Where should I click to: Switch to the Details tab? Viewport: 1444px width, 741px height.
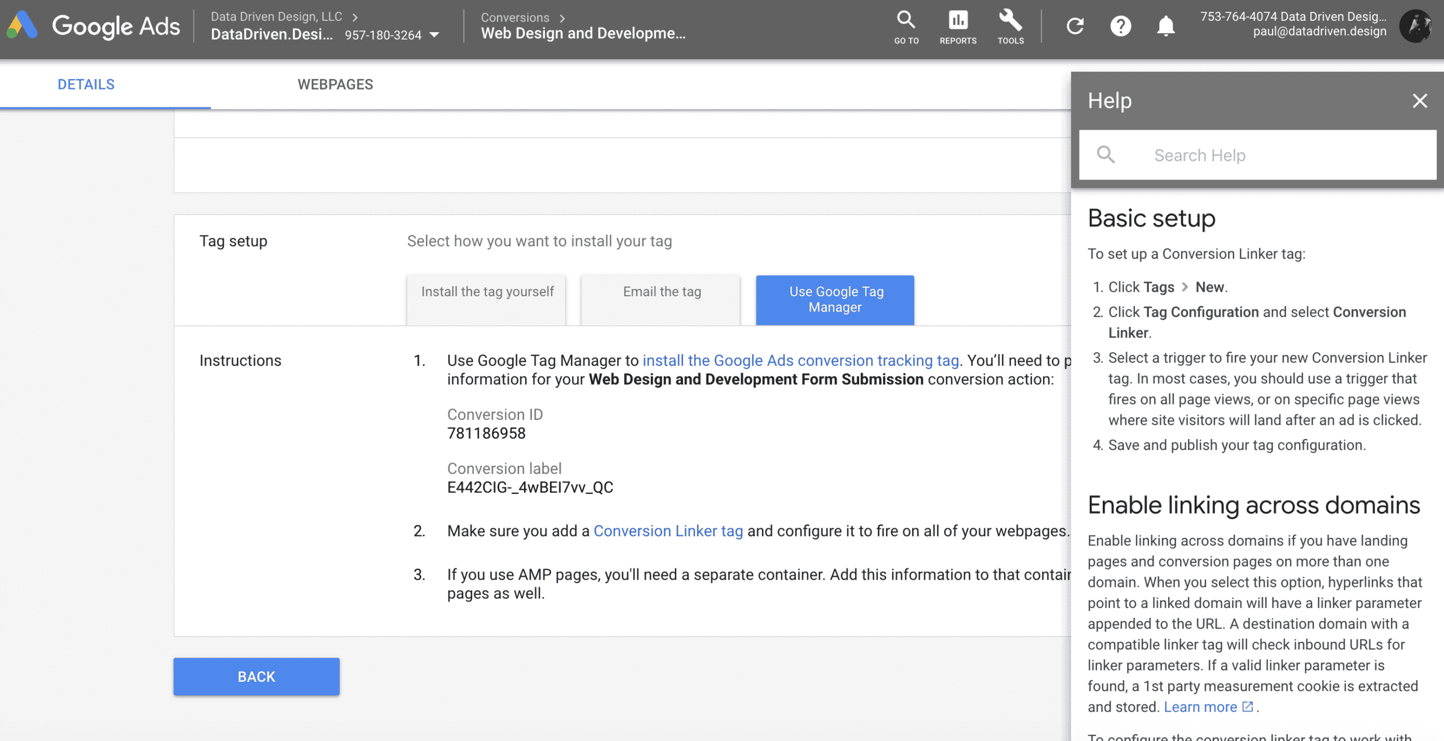[x=86, y=85]
